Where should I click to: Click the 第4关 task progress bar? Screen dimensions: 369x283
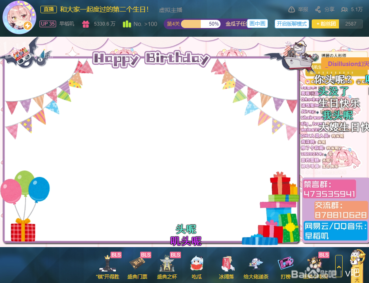point(201,24)
